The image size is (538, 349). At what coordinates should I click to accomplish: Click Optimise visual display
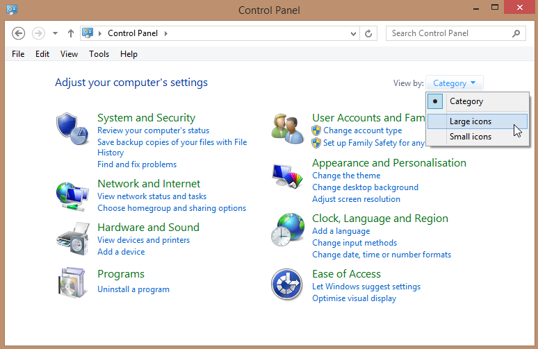[354, 298]
